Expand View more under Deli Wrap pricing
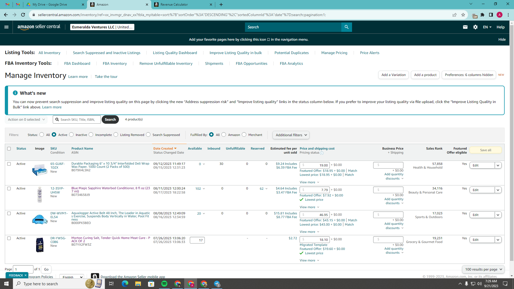This screenshot has width=514, height=289. click(x=309, y=182)
